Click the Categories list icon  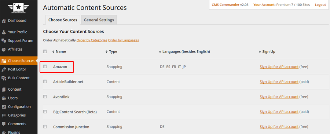coord(4,115)
